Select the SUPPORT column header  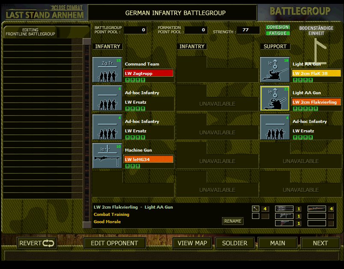(275, 47)
